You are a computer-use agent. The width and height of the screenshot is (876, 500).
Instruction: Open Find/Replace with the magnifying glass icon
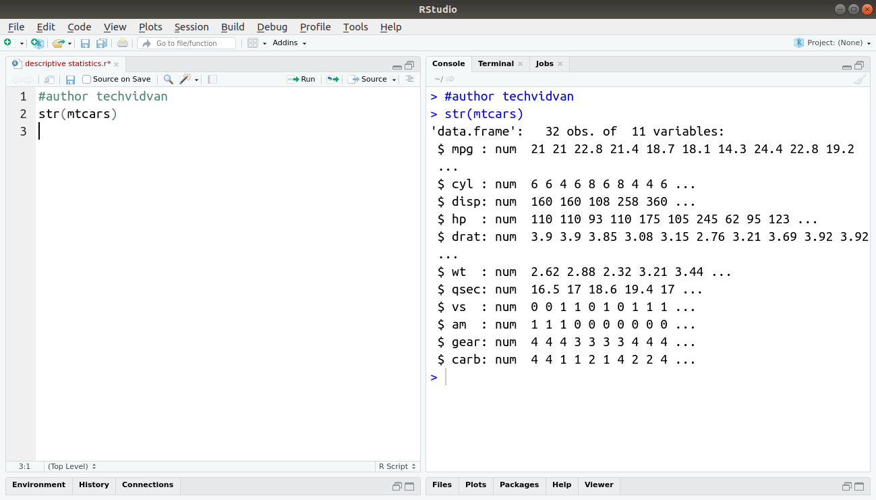click(x=167, y=79)
